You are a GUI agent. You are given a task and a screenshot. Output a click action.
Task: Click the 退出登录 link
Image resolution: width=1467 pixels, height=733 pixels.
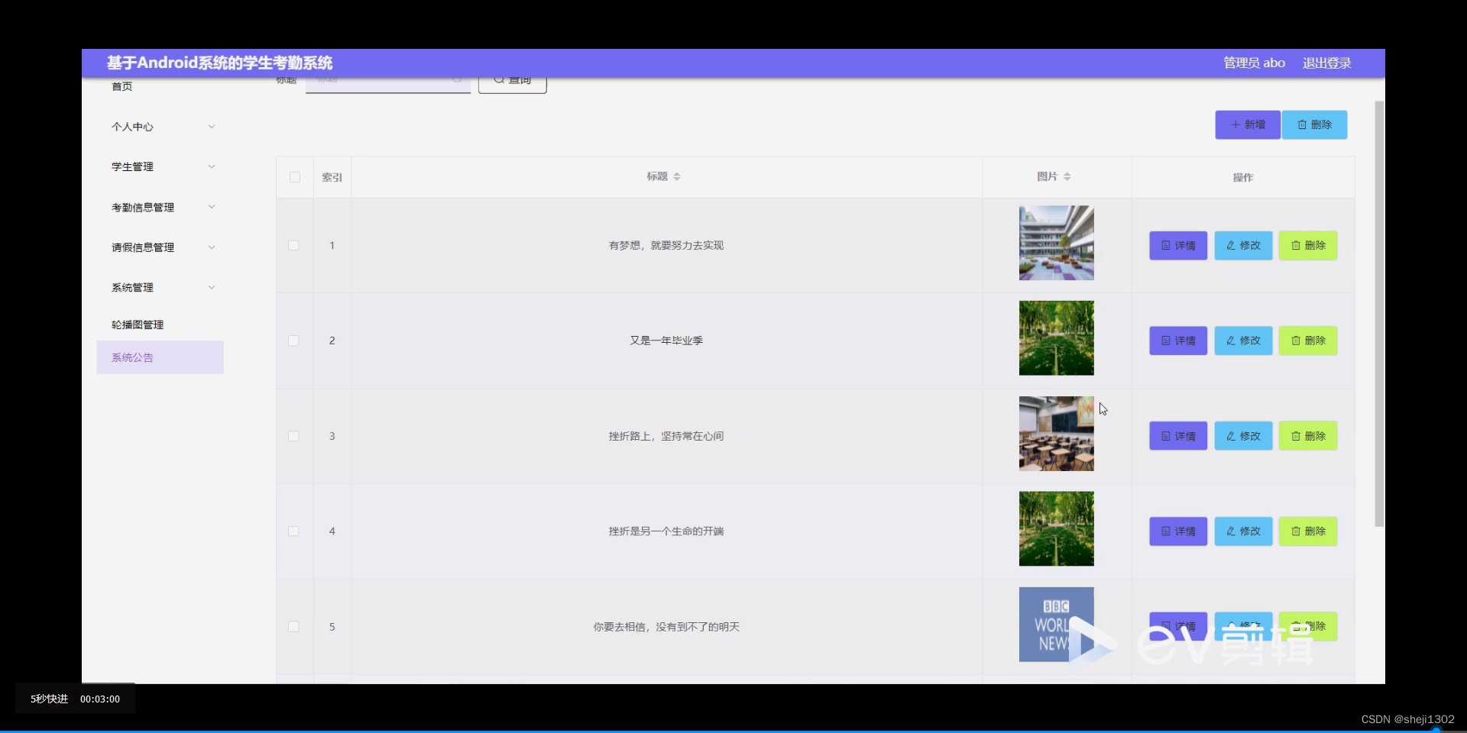(1326, 63)
